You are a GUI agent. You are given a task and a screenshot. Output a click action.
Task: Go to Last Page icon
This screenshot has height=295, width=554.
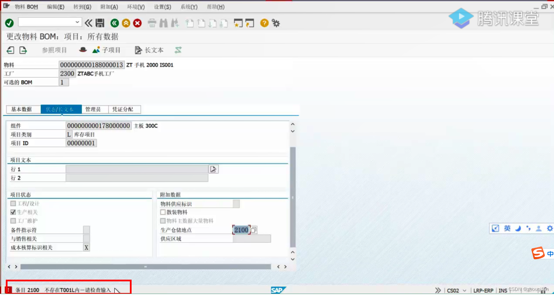pos(224,23)
